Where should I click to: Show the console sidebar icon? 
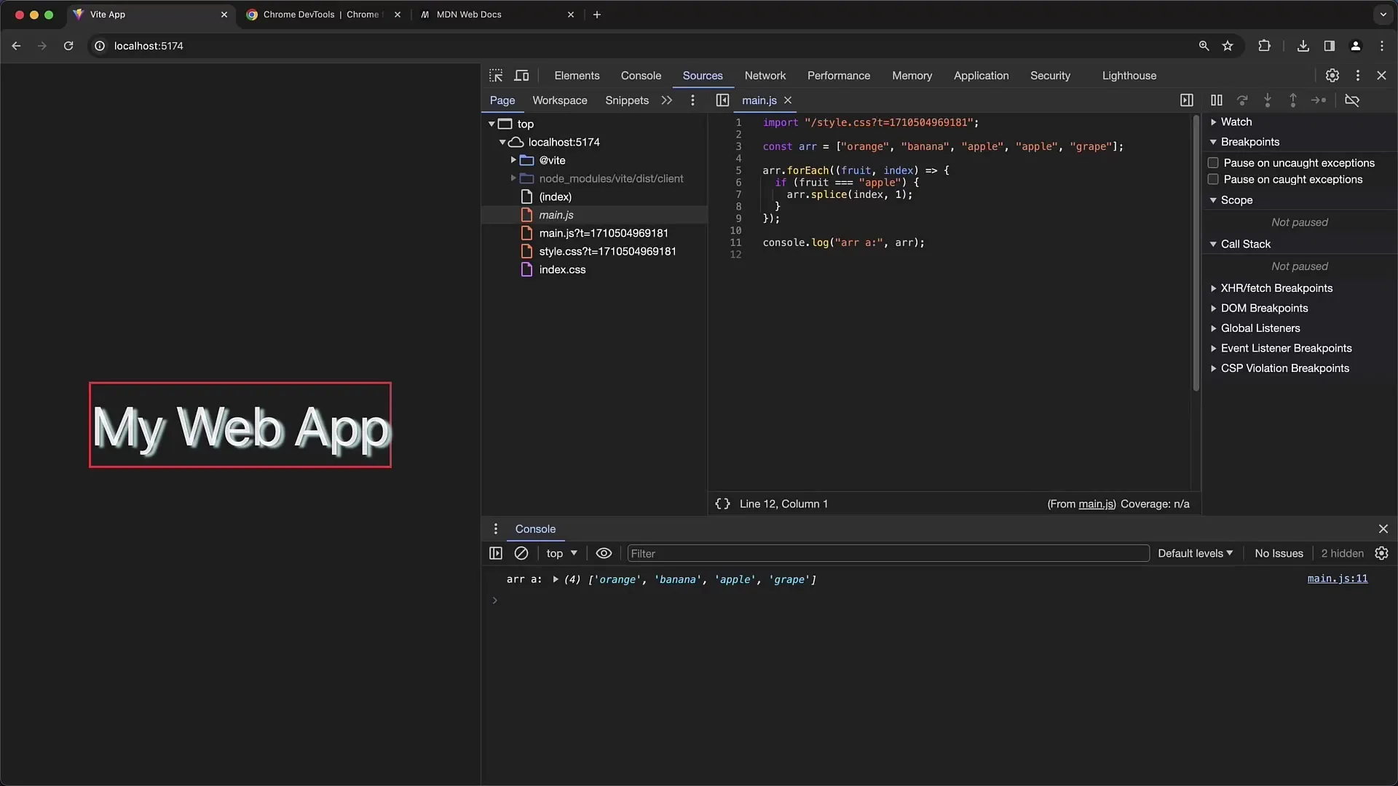click(x=496, y=553)
